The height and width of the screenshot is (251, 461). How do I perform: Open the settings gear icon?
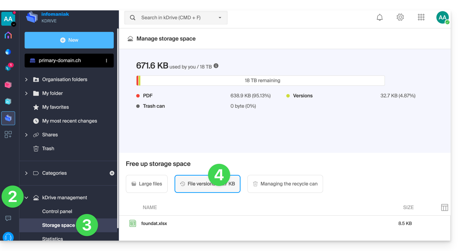(400, 17)
